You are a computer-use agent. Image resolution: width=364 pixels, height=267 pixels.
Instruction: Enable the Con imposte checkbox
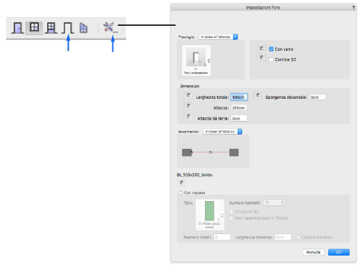tap(181, 193)
